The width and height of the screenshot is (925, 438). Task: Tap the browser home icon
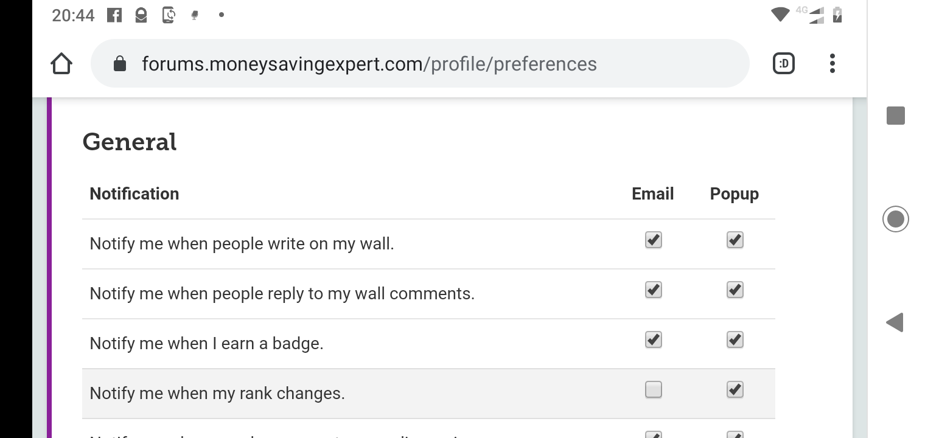61,64
